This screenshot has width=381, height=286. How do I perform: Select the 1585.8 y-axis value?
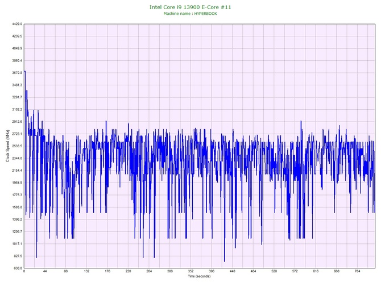(17, 207)
